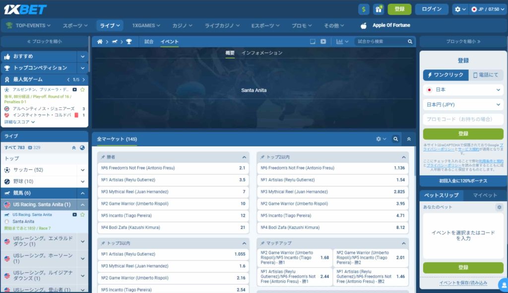508x293 pixels.
Task: Collapse the 勝者 market block
Action: coord(244,157)
